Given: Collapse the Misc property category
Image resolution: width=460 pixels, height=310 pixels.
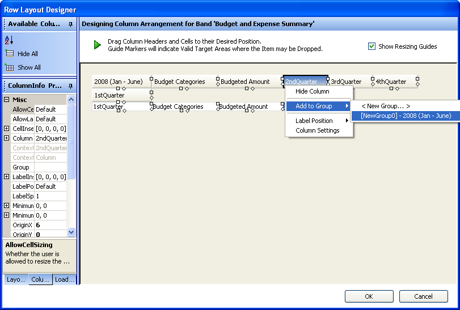Looking at the screenshot, I should pos(7,100).
